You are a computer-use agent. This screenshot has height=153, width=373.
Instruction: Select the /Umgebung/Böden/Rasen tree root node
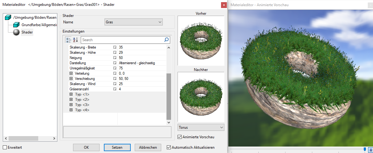point(35,18)
